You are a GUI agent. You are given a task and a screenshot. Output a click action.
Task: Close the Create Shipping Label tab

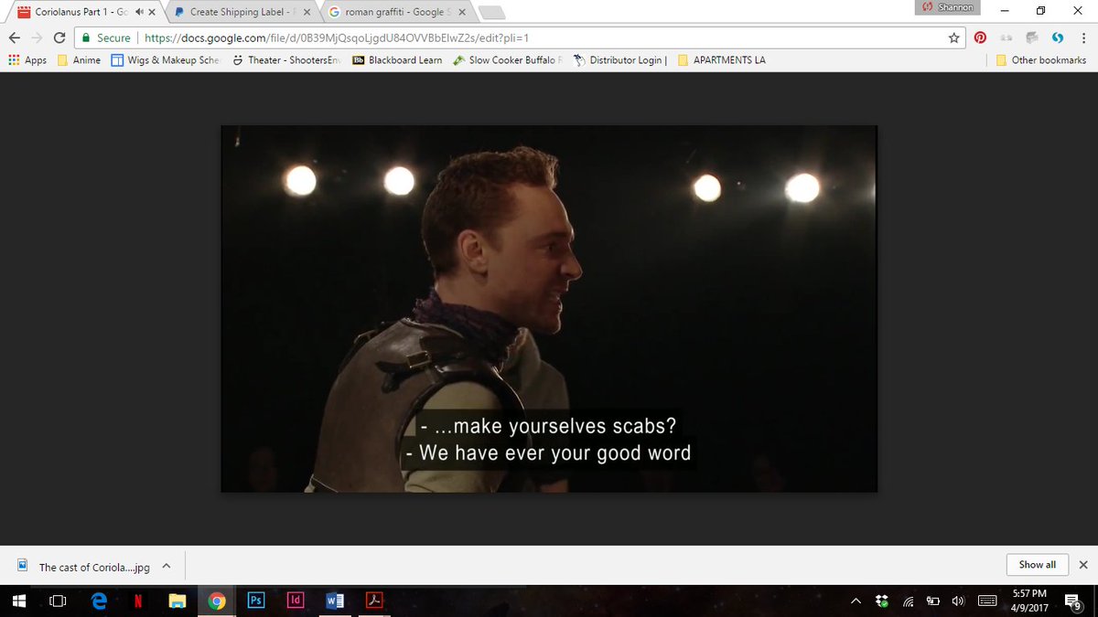pos(307,12)
